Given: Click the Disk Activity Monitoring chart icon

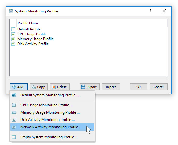Looking at the screenshot, I should 14,120.
